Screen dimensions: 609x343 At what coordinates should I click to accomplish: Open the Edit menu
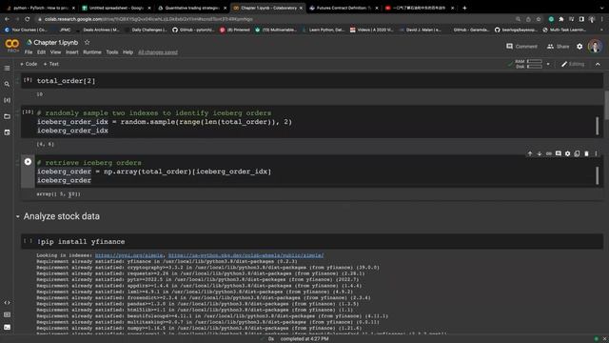click(41, 52)
